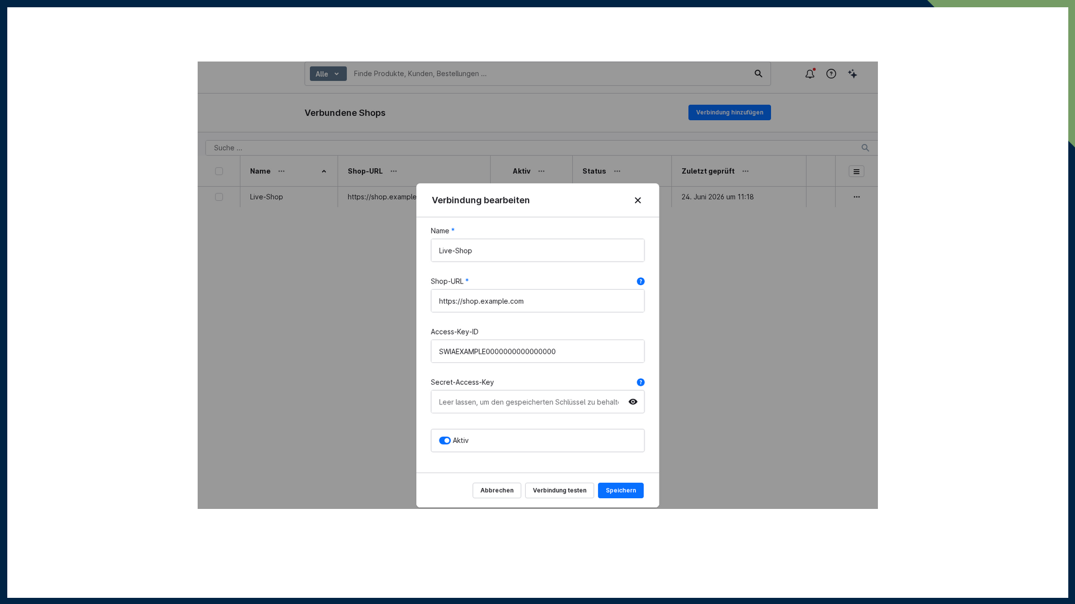Open Status column options dots
The height and width of the screenshot is (604, 1075).
coord(617,171)
